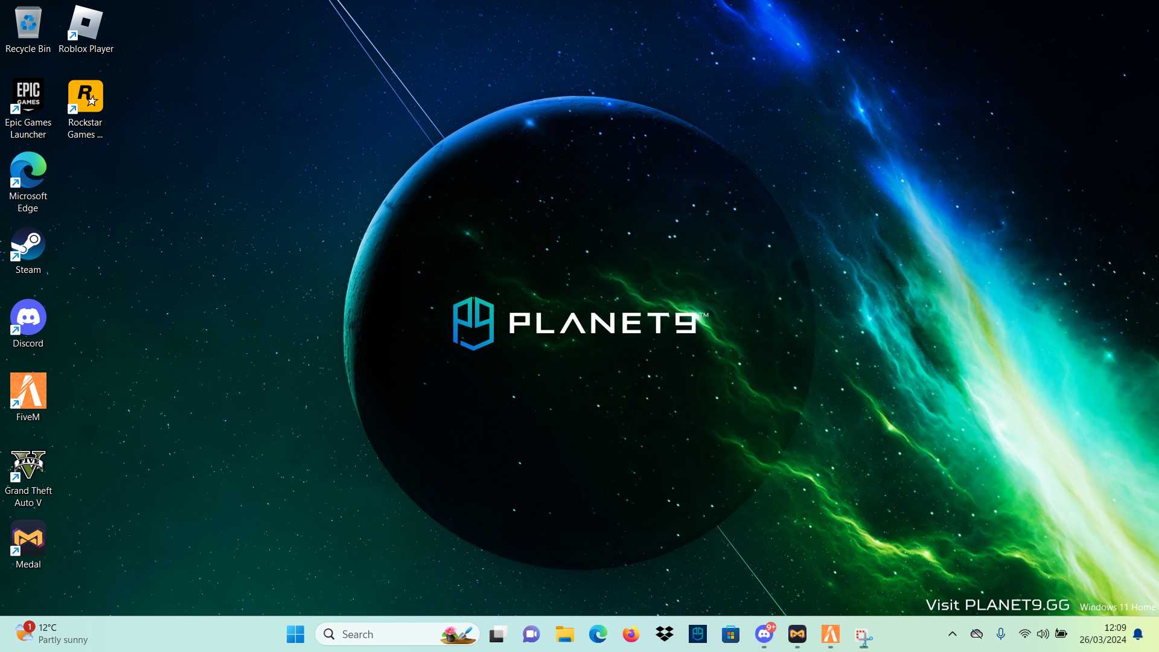Open Firefox from the taskbar
The width and height of the screenshot is (1159, 652).
coord(631,634)
